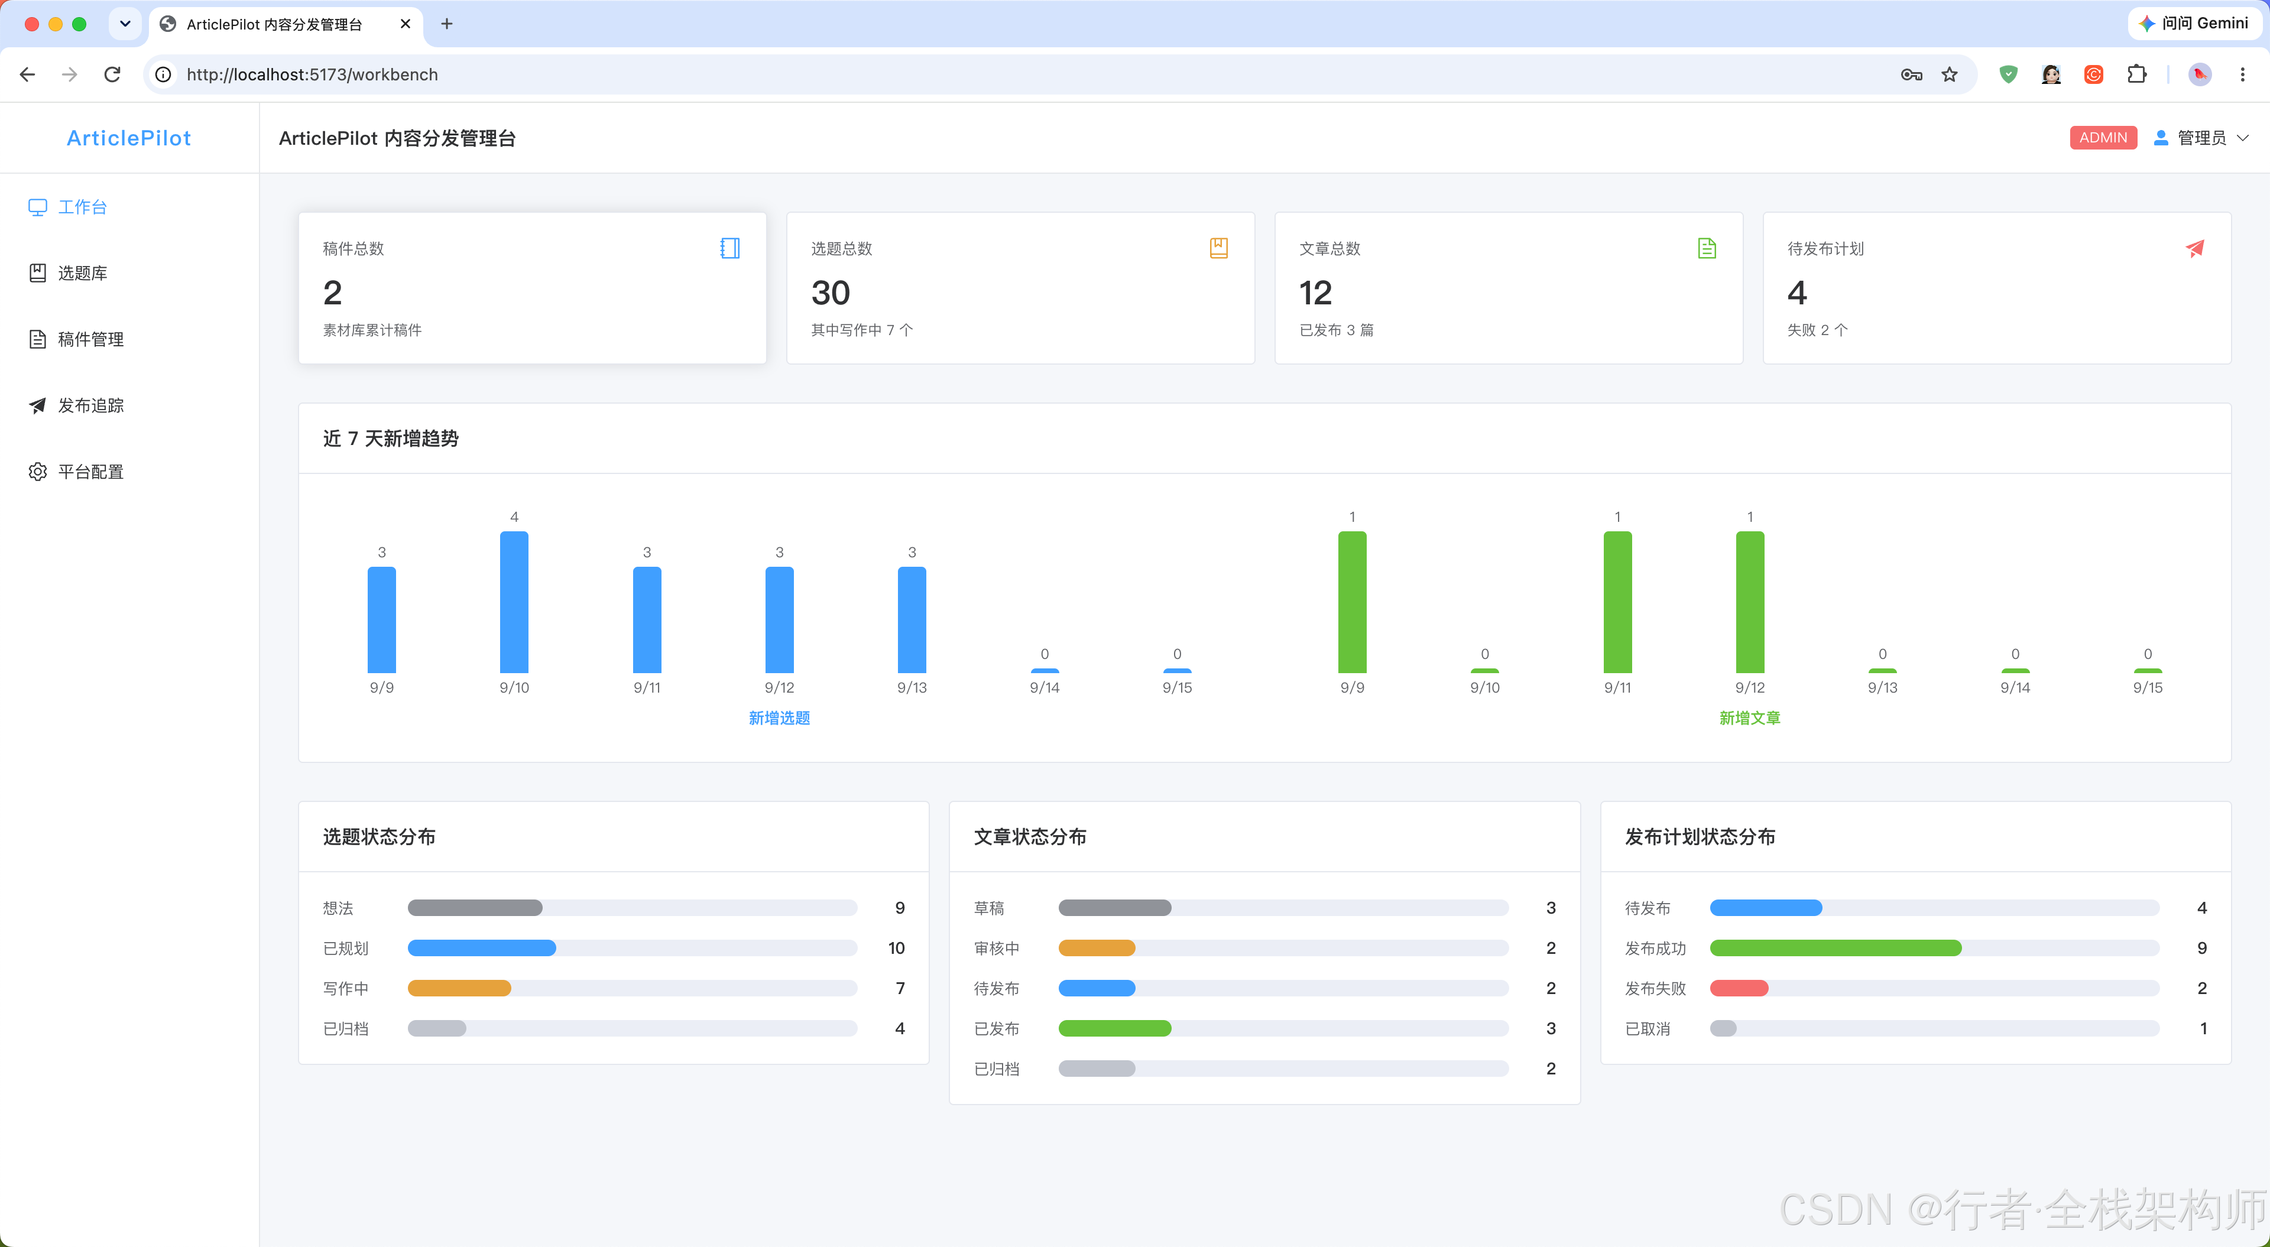The image size is (2270, 1247).
Task: Open the 管理员 user dropdown
Action: [x=2200, y=138]
